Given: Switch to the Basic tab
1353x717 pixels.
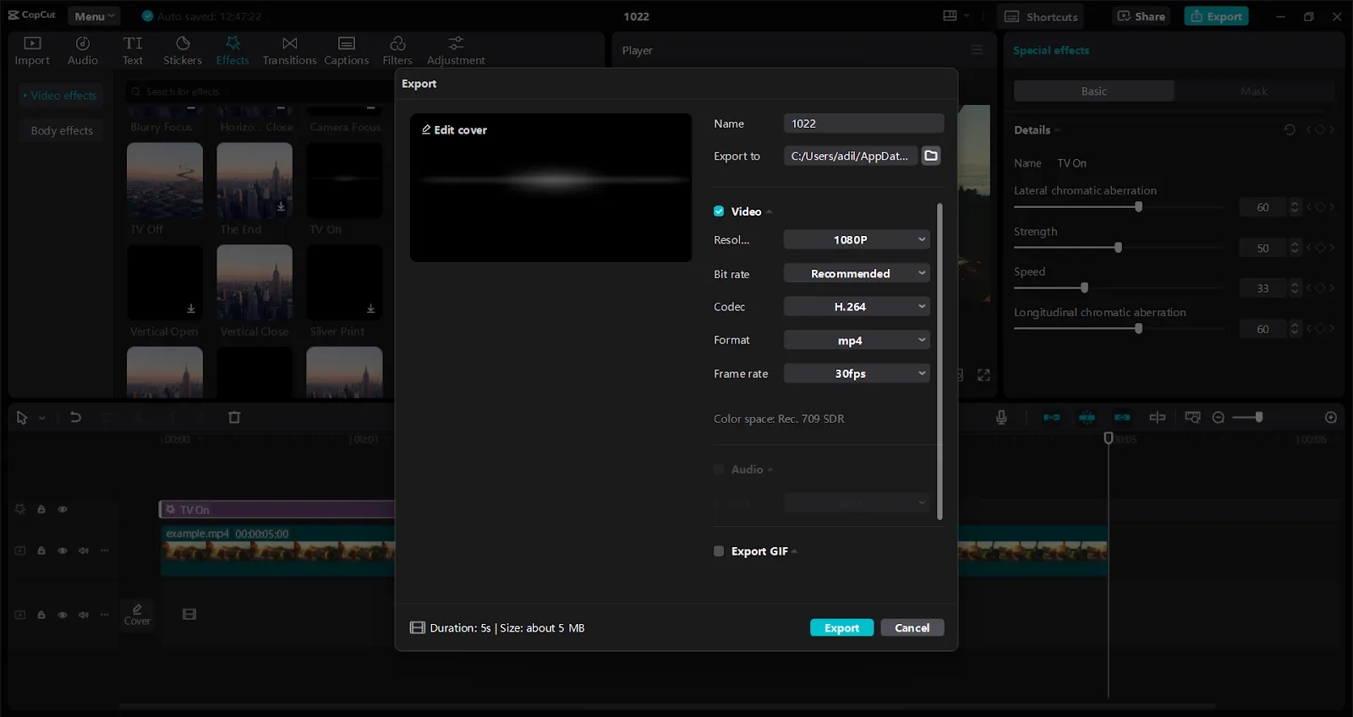Looking at the screenshot, I should coord(1093,91).
